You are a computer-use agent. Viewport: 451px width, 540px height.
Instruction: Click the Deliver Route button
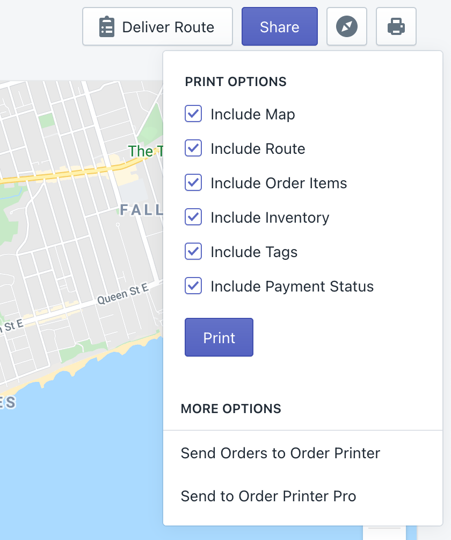[x=157, y=26]
